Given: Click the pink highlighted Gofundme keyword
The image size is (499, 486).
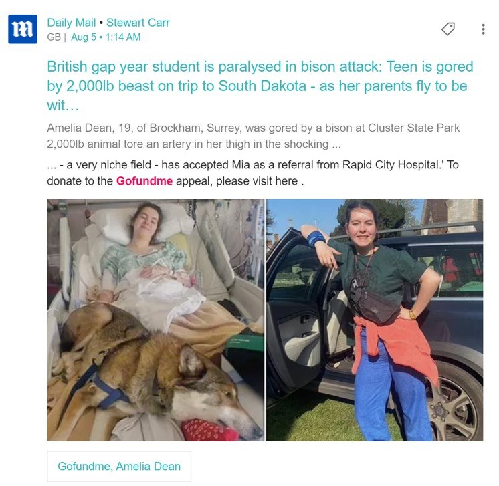Looking at the screenshot, I should coord(144,181).
